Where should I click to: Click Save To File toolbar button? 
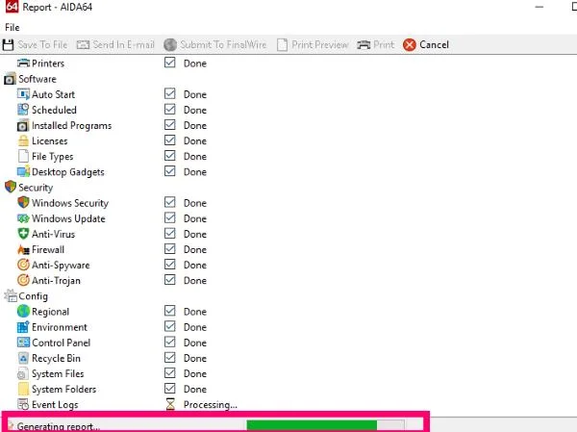coord(35,44)
